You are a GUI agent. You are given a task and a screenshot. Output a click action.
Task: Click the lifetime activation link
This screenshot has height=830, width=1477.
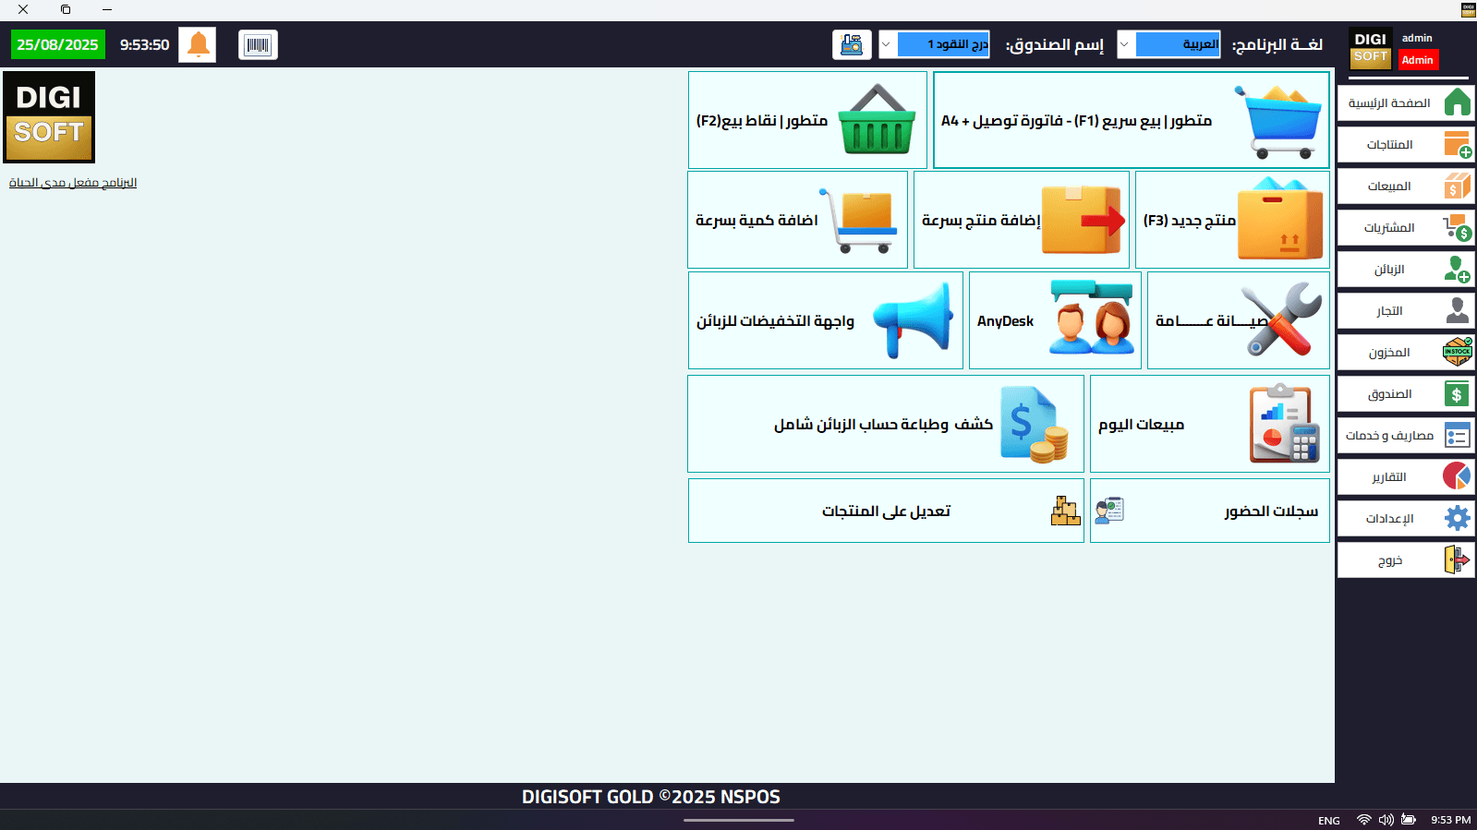click(73, 183)
